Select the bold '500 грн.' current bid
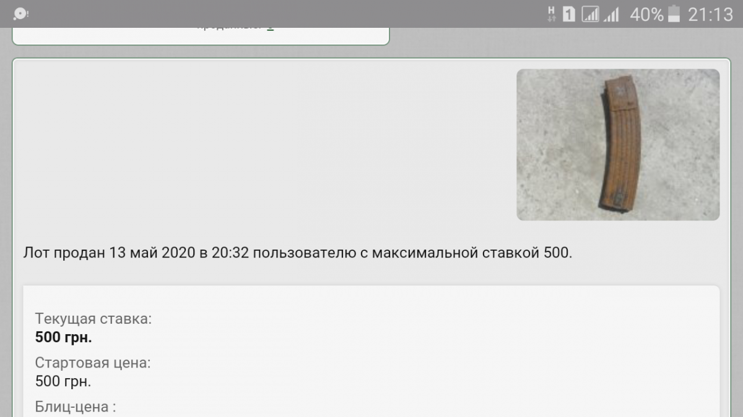 coord(64,337)
